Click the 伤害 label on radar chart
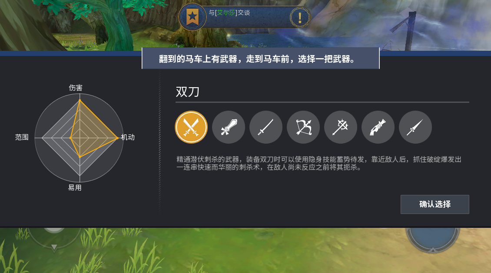This screenshot has height=273, width=491. point(76,88)
